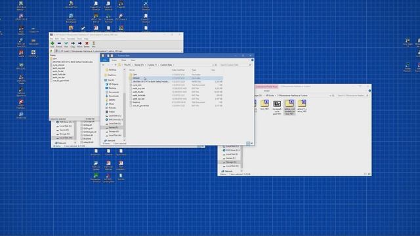Select earth_awy.dat in the 7-Zip list

click(58, 68)
